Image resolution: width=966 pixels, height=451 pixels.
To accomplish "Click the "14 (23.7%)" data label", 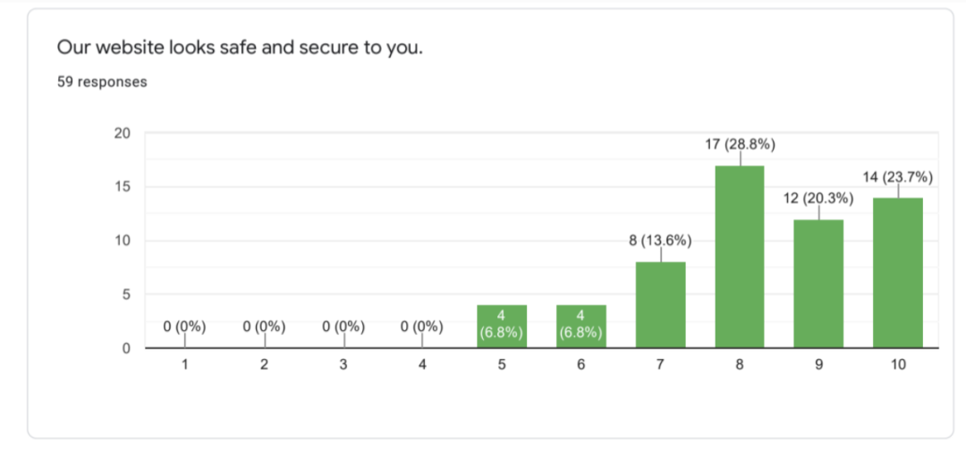I will point(898,176).
